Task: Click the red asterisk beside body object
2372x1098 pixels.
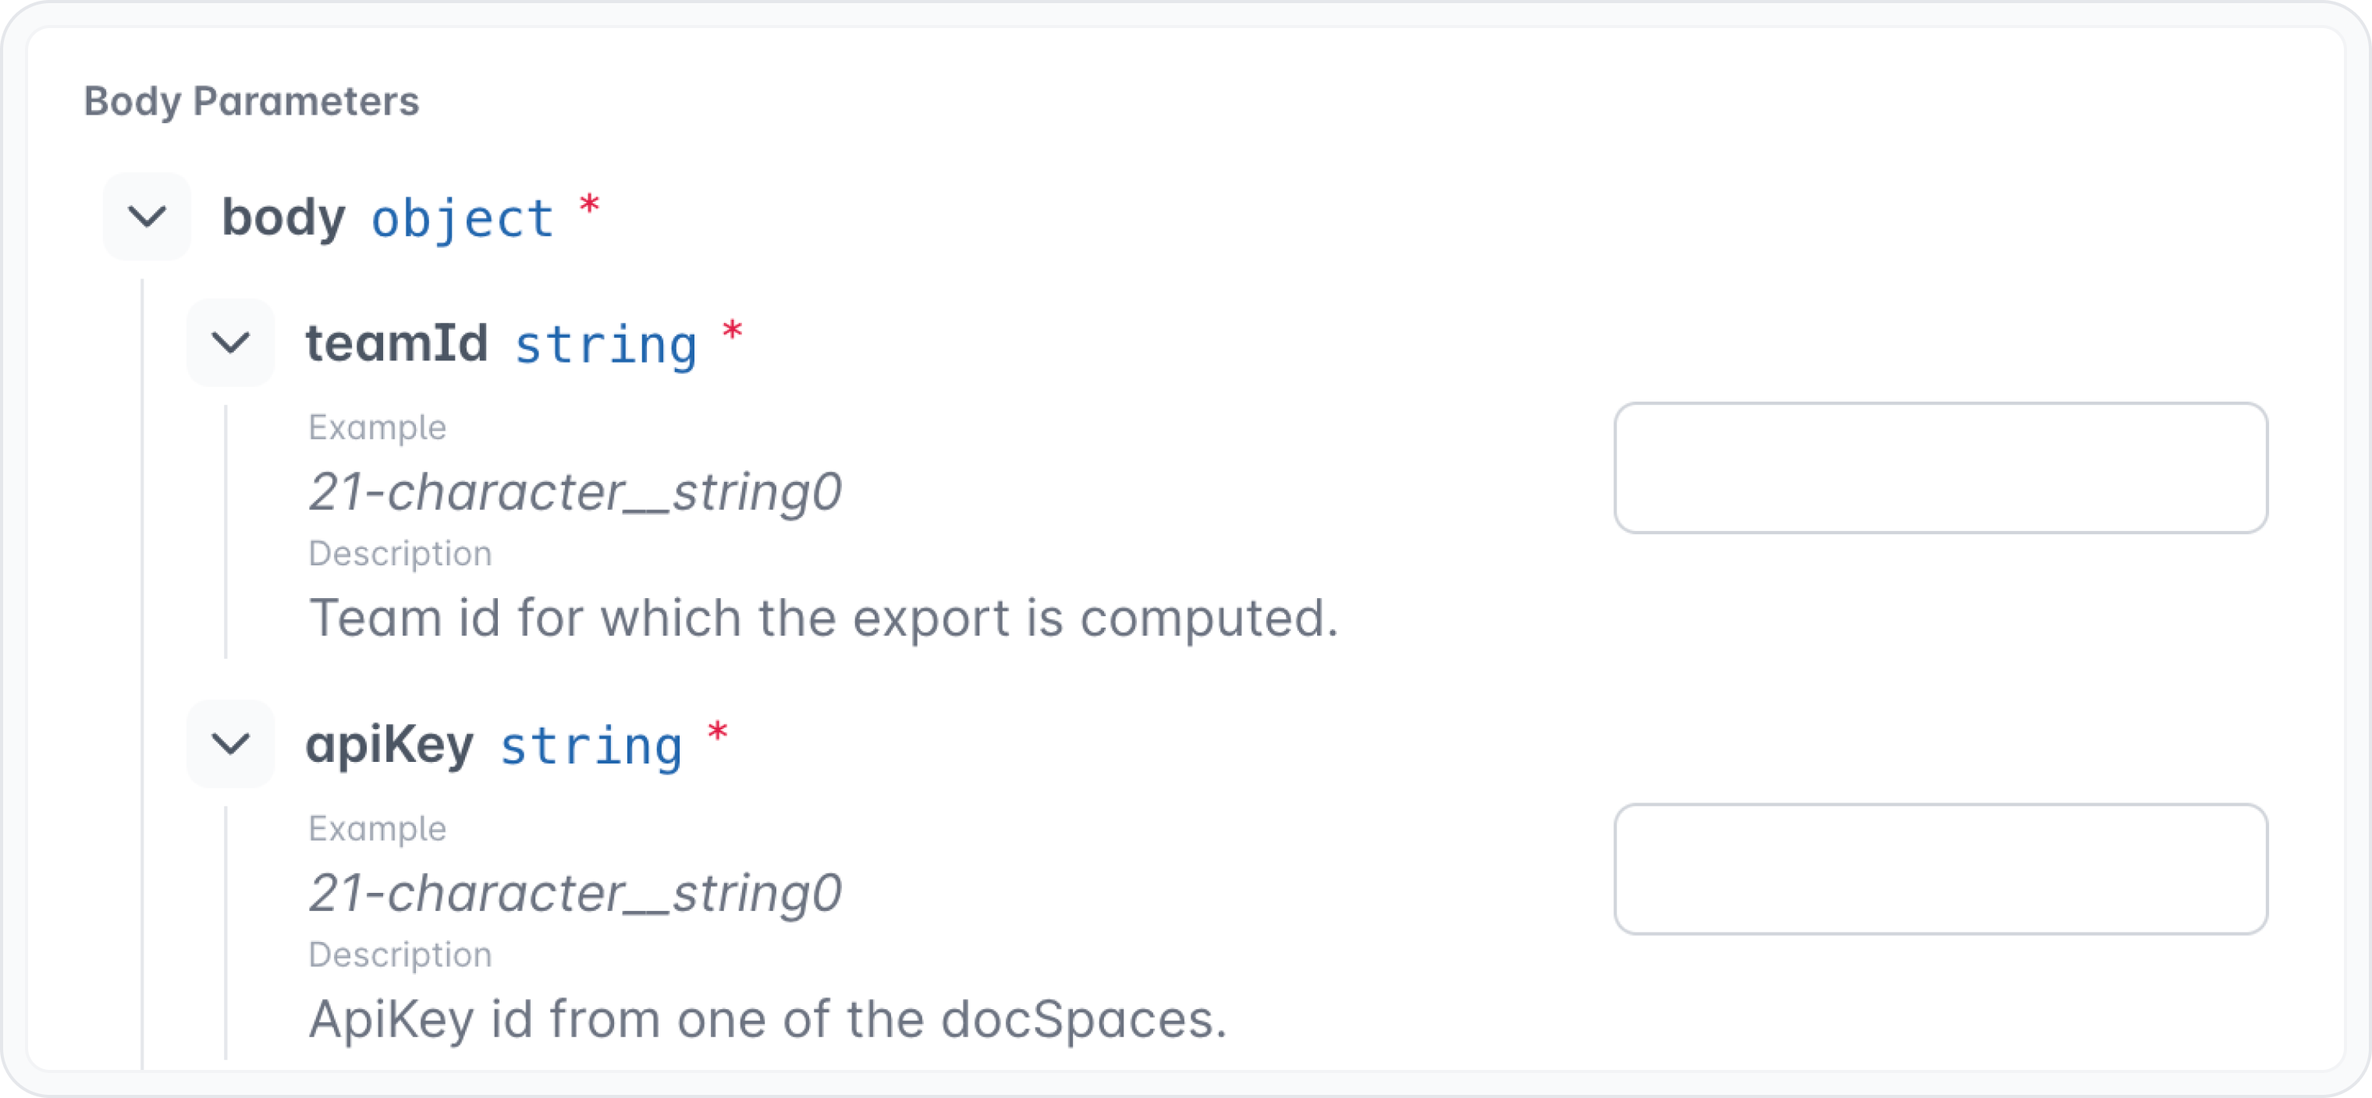Action: (x=589, y=205)
